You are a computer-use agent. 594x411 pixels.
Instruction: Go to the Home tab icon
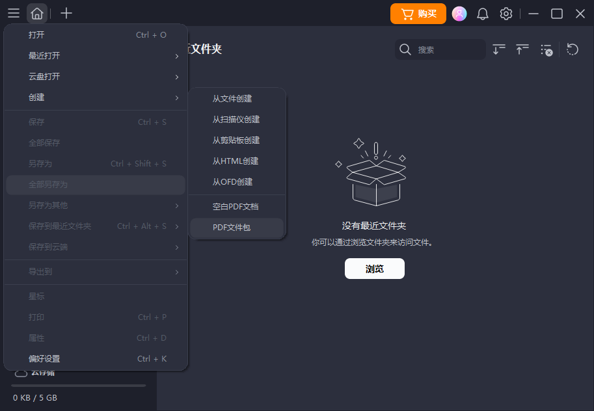[x=36, y=13]
